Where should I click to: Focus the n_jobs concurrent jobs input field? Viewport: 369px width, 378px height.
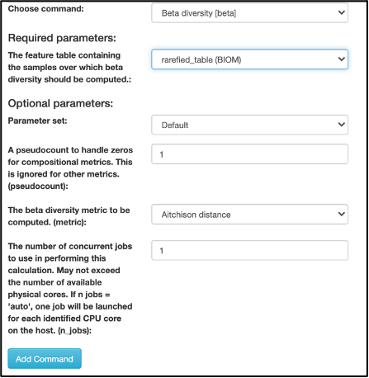pyautogui.click(x=249, y=250)
